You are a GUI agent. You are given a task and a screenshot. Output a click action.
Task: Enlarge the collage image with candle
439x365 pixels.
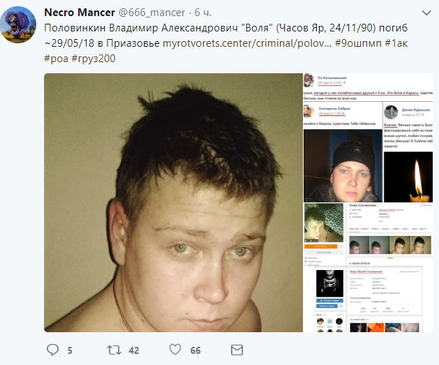[369, 202]
